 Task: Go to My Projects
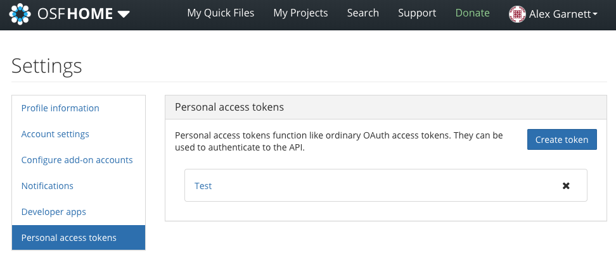(x=300, y=13)
